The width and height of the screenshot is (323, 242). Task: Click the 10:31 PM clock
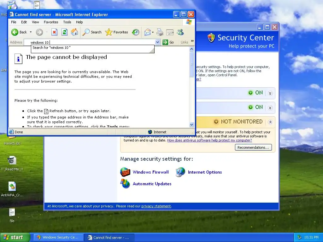(311, 237)
